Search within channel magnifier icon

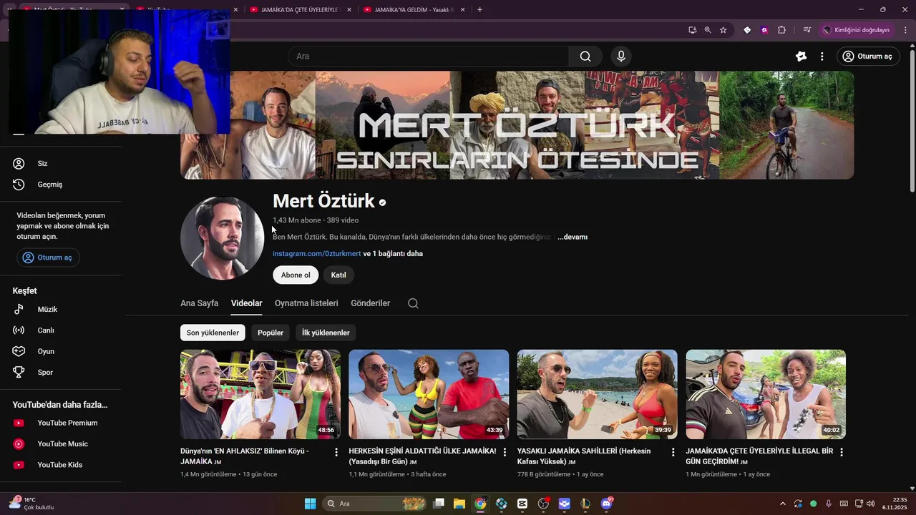point(413,303)
